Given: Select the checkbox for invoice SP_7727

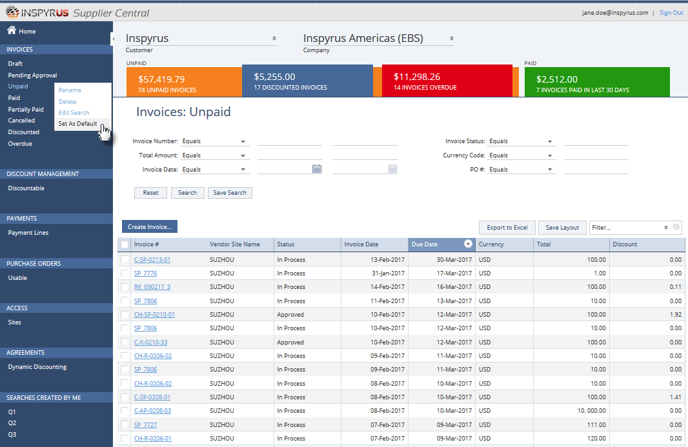Looking at the screenshot, I should pos(125,424).
